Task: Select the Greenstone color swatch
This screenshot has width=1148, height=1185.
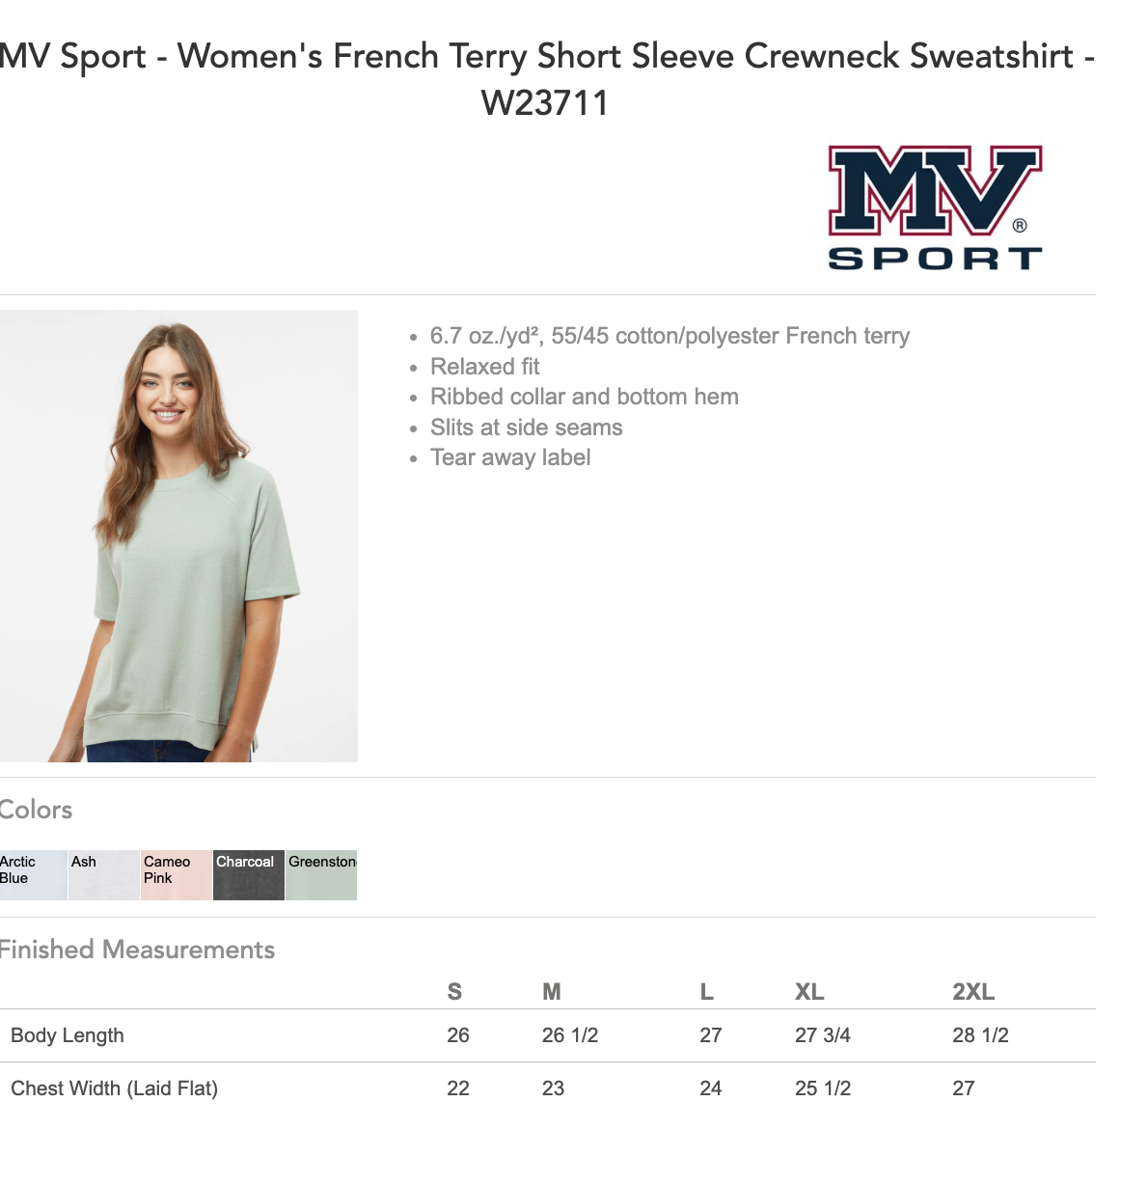Action: pos(321,875)
